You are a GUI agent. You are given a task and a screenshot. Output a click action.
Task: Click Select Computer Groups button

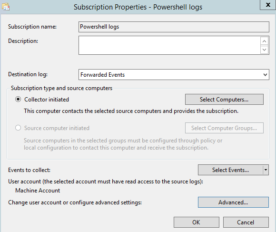(x=224, y=128)
